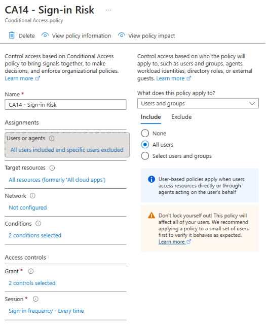266x331 pixels.
Task: Click the eye icon for View policy information
Action: point(45,35)
